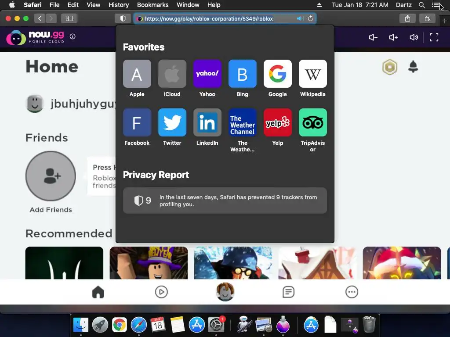The height and width of the screenshot is (337, 450).
Task: Open the Privacy Report tracker summary
Action: point(225,201)
